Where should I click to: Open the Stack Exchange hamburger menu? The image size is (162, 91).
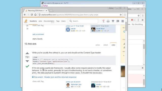(123, 21)
